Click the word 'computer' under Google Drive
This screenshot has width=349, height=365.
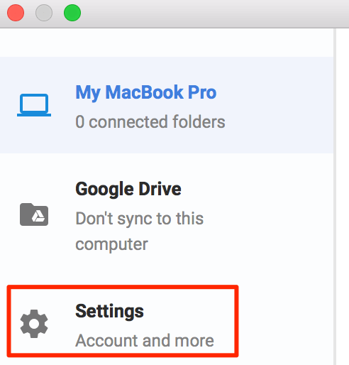tap(111, 244)
